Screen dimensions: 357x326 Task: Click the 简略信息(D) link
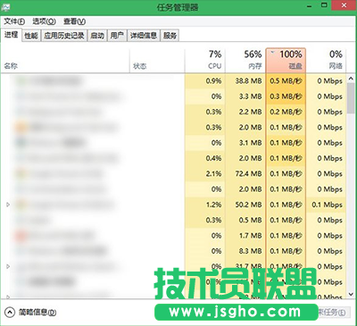[x=37, y=313]
